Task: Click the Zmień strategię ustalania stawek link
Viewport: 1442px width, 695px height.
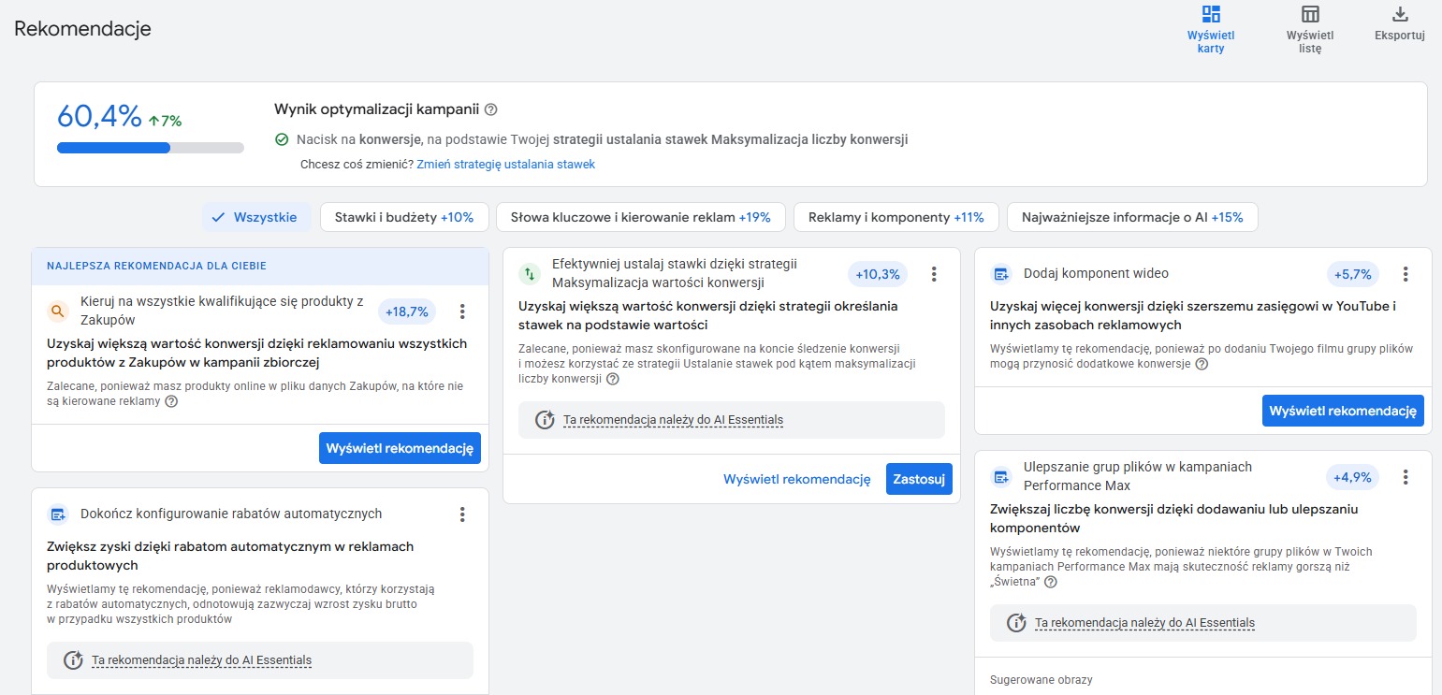Action: (x=505, y=164)
